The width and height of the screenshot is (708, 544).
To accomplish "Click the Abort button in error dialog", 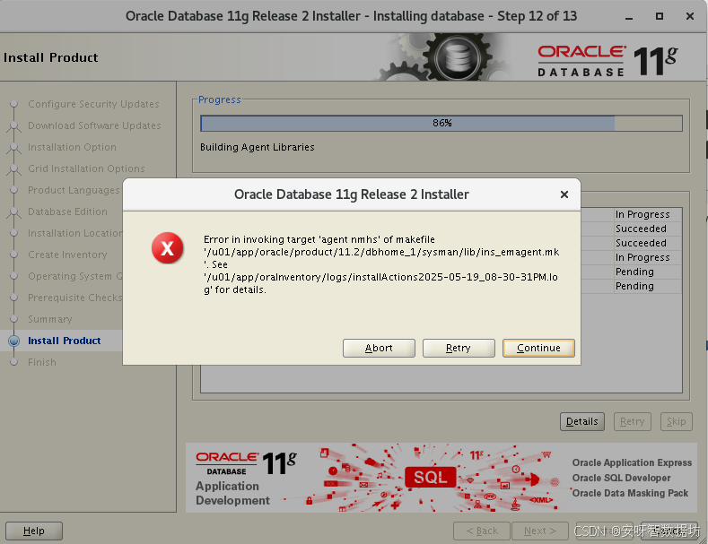I will (x=379, y=348).
